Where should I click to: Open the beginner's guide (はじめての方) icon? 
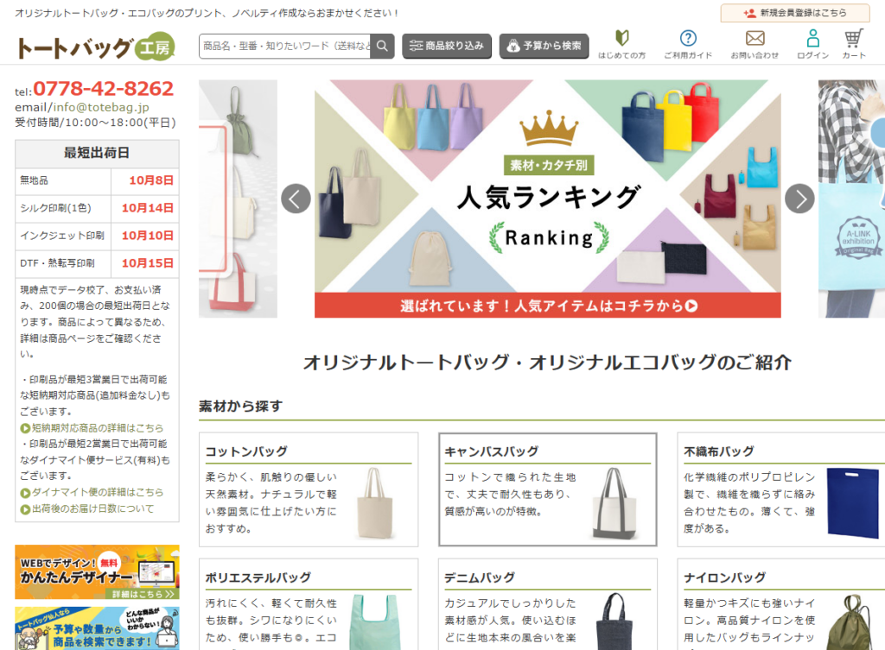pyautogui.click(x=621, y=44)
